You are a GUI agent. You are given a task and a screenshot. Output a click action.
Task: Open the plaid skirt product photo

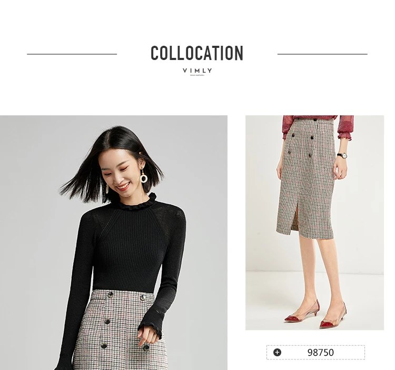pyautogui.click(x=314, y=223)
